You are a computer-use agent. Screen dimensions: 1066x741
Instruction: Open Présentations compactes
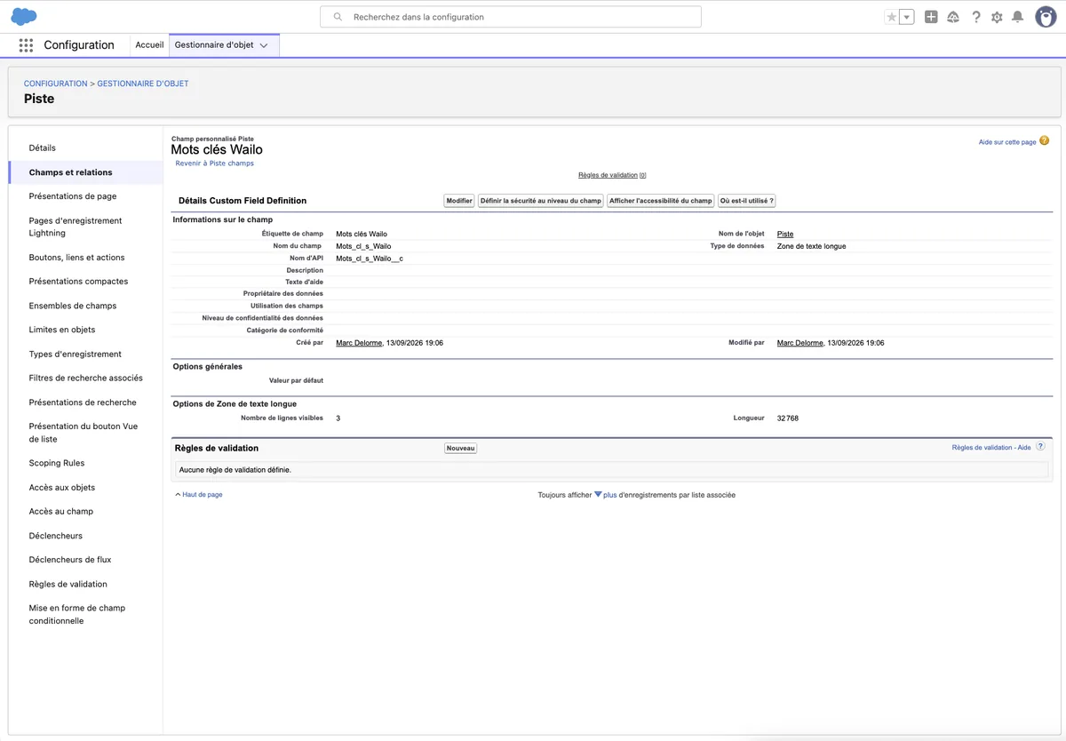pos(78,282)
